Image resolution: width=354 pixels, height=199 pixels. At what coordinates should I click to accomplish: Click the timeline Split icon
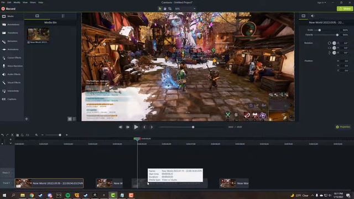(27, 135)
